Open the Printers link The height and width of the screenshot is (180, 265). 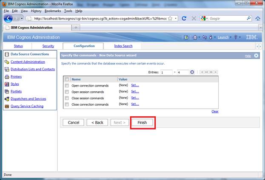pyautogui.click(x=16, y=76)
